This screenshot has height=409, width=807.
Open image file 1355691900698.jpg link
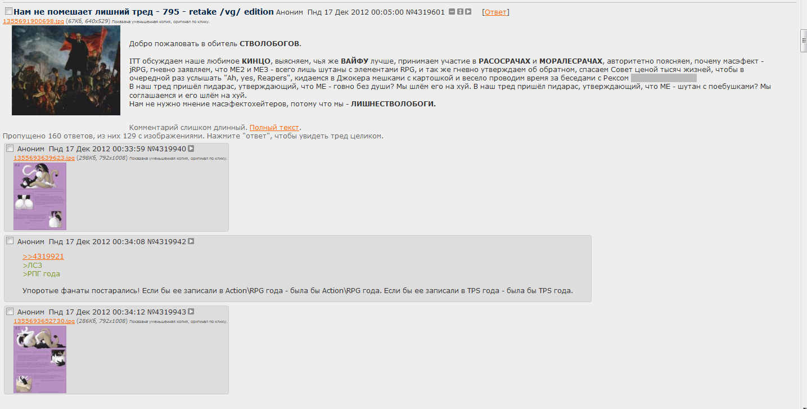33,21
